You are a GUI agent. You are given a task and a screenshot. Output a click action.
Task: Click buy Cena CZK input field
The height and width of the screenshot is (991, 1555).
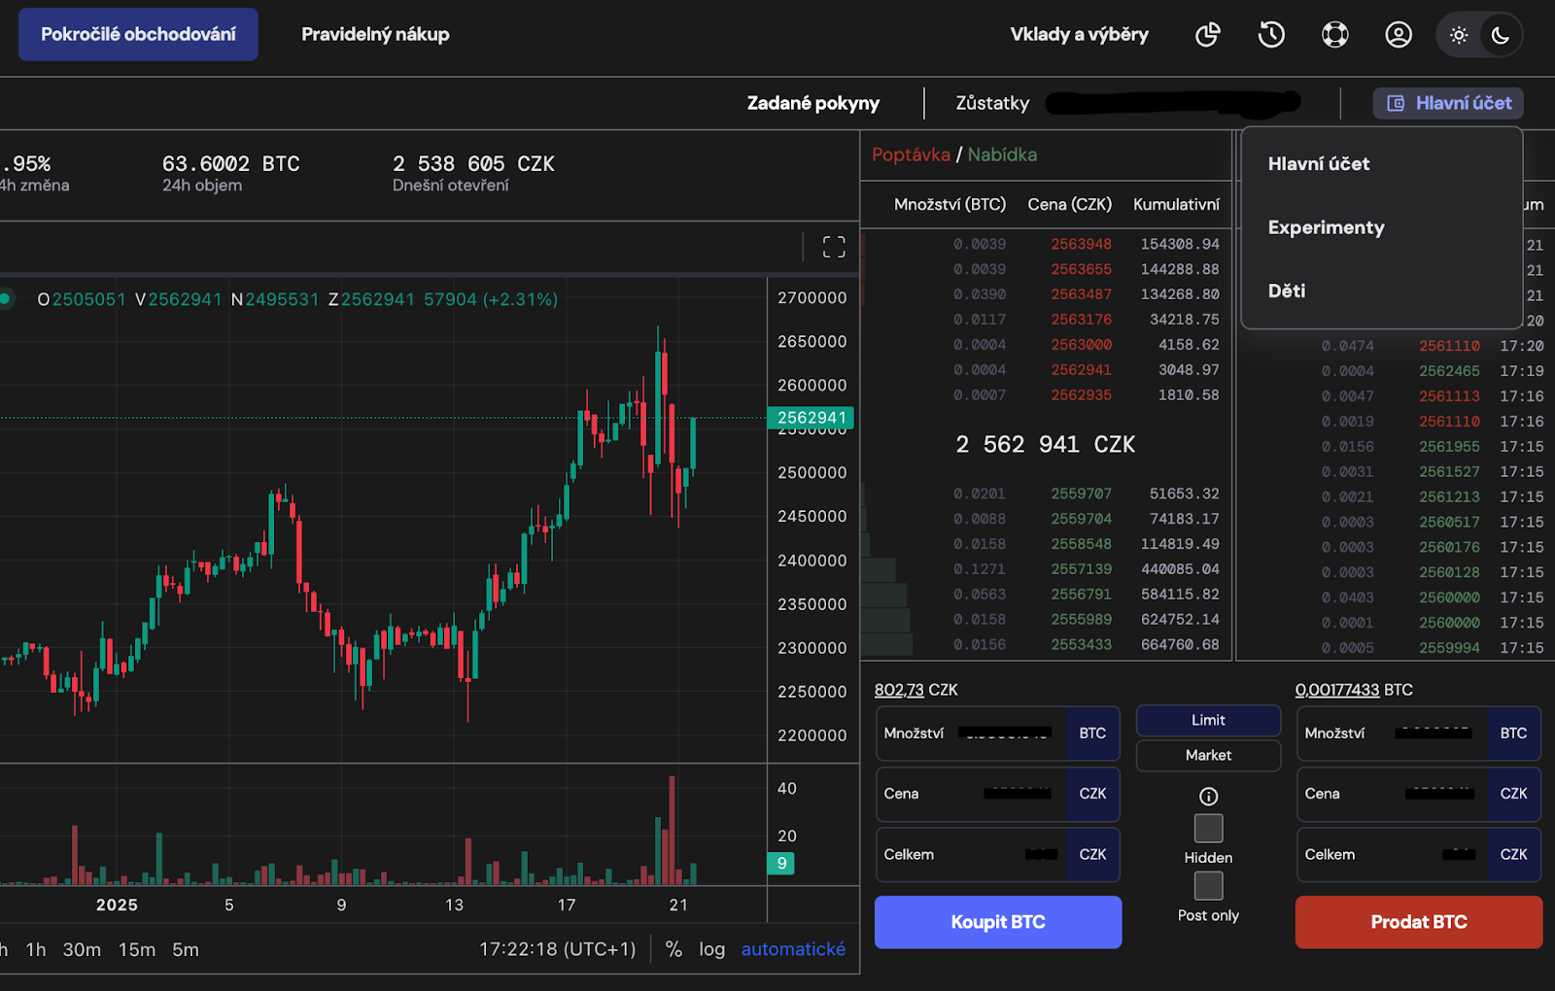click(x=998, y=794)
